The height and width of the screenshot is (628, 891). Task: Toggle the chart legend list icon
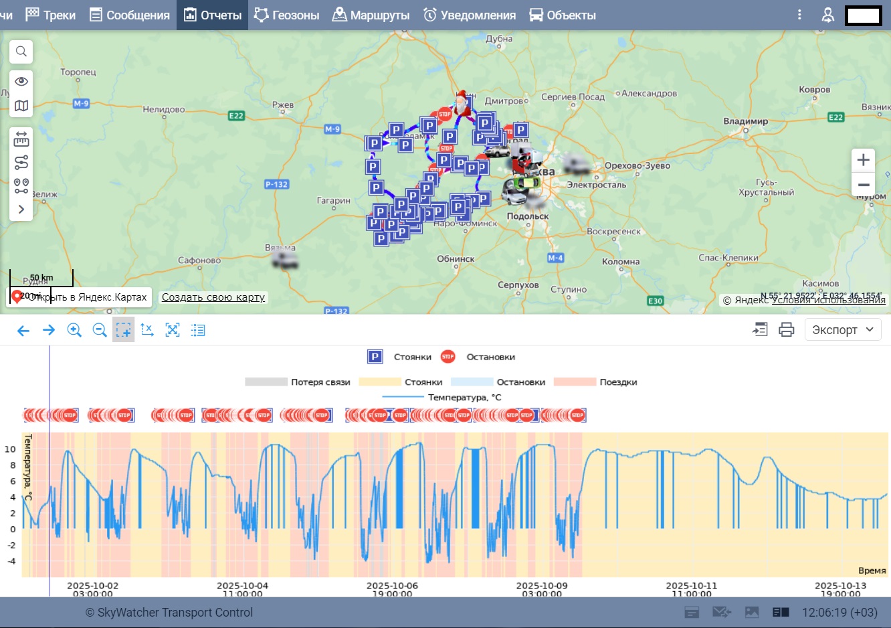click(x=198, y=330)
